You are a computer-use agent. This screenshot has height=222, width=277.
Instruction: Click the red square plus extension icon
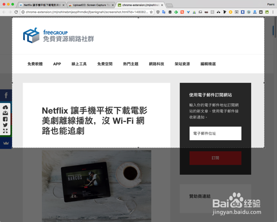pos(182,12)
